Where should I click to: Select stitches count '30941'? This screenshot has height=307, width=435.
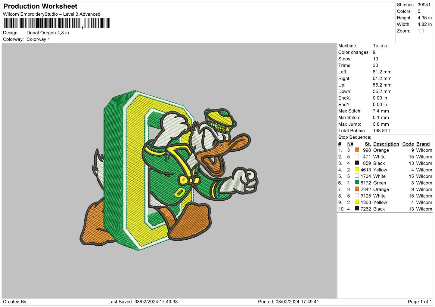pos(424,5)
